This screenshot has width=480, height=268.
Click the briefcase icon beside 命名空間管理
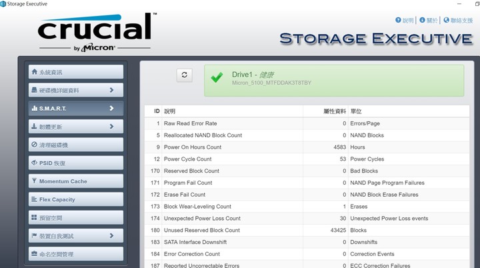[34, 253]
